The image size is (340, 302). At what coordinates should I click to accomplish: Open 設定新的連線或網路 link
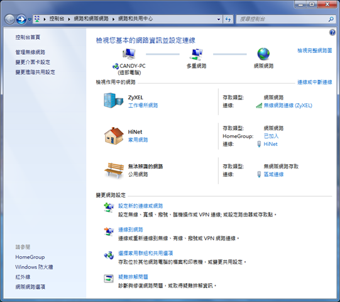141,206
